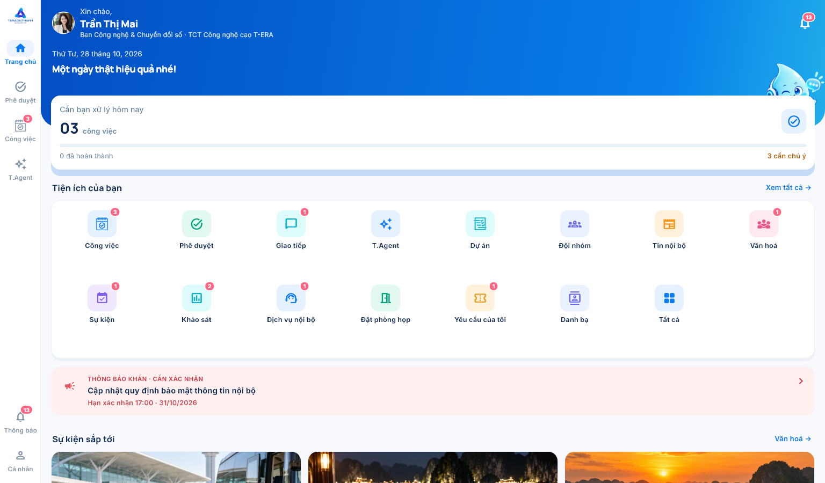Open the sunset event thumbnail

690,467
